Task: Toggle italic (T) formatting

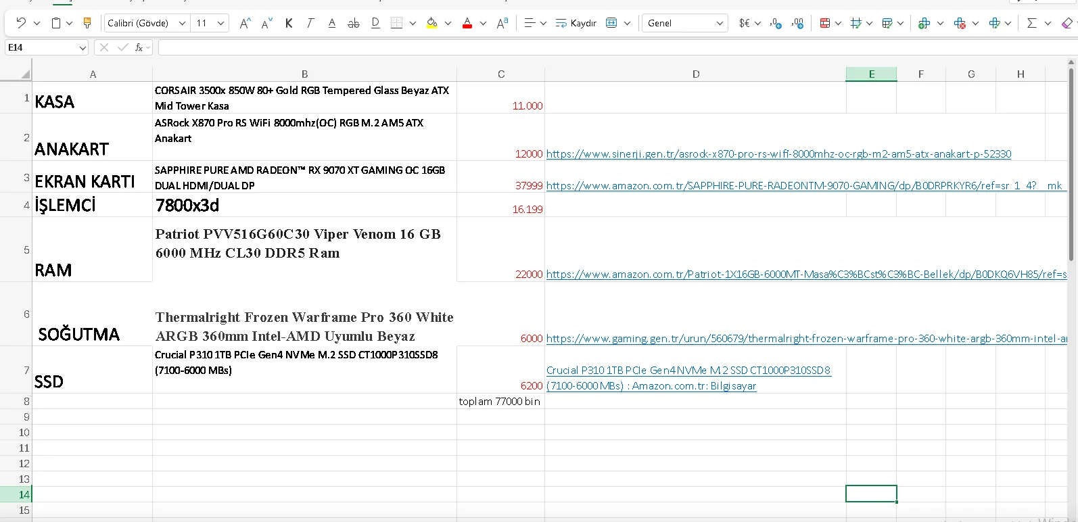Action: tap(310, 23)
